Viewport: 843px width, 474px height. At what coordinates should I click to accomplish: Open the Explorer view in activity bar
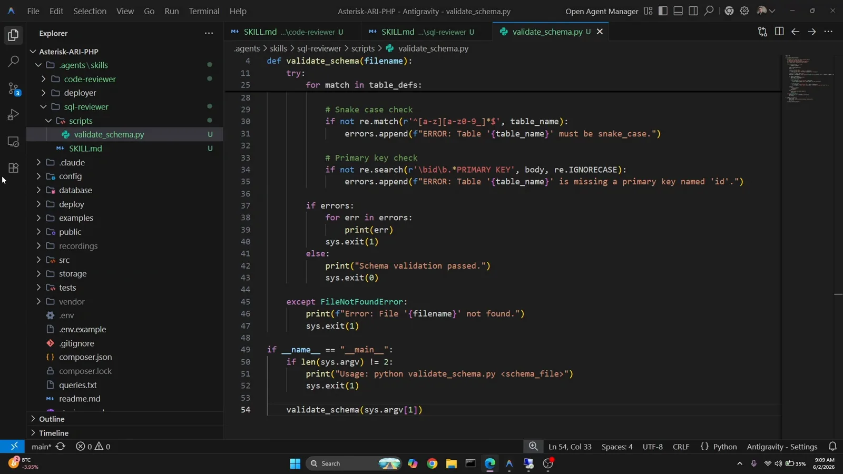click(x=13, y=35)
